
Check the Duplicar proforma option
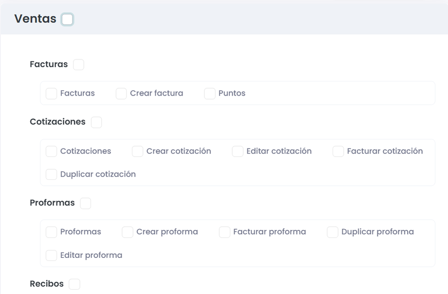coord(333,232)
